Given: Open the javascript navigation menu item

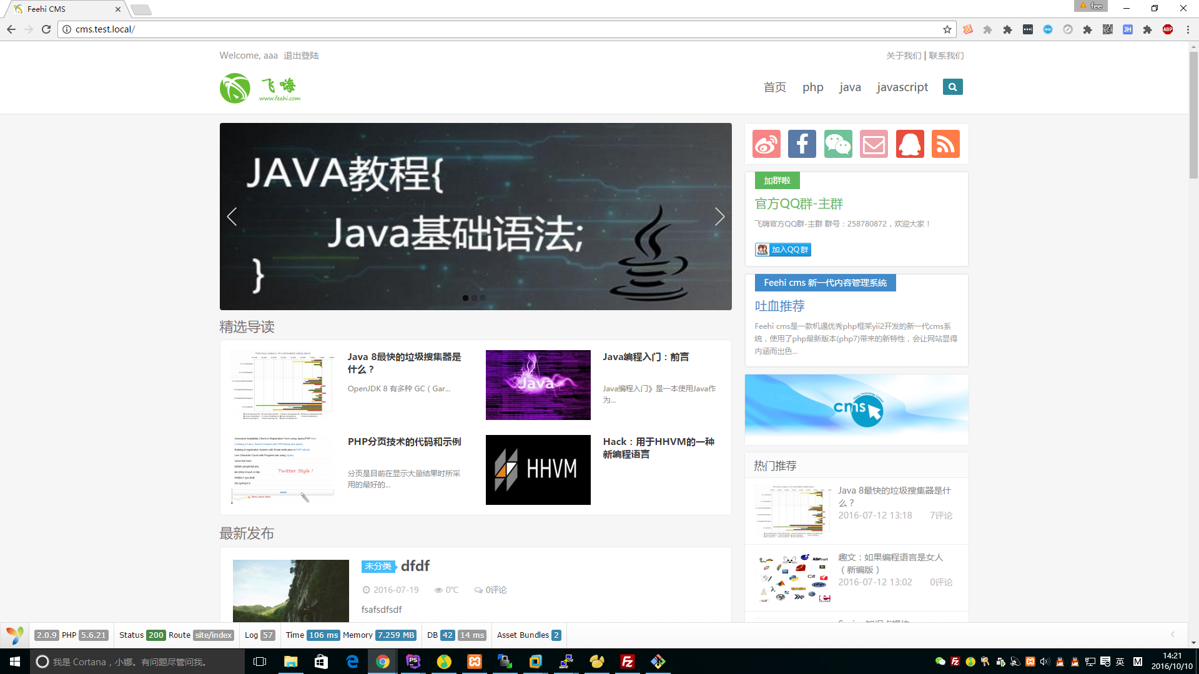Looking at the screenshot, I should point(902,87).
